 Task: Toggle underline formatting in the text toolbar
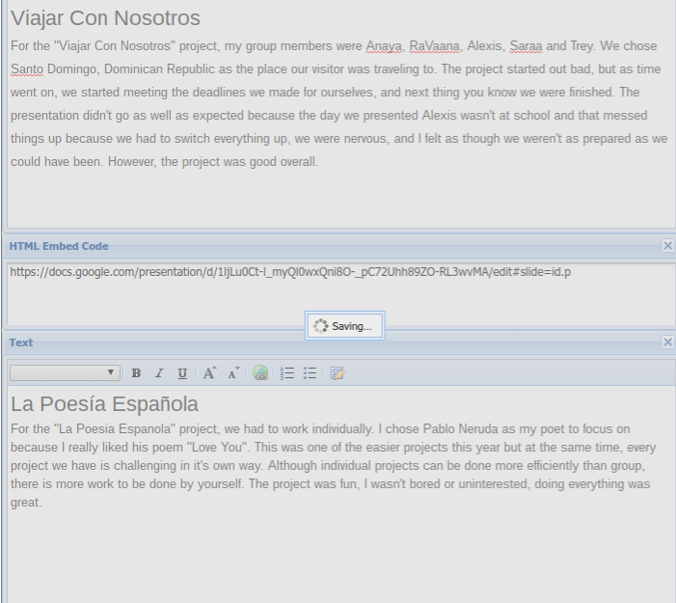pos(182,373)
